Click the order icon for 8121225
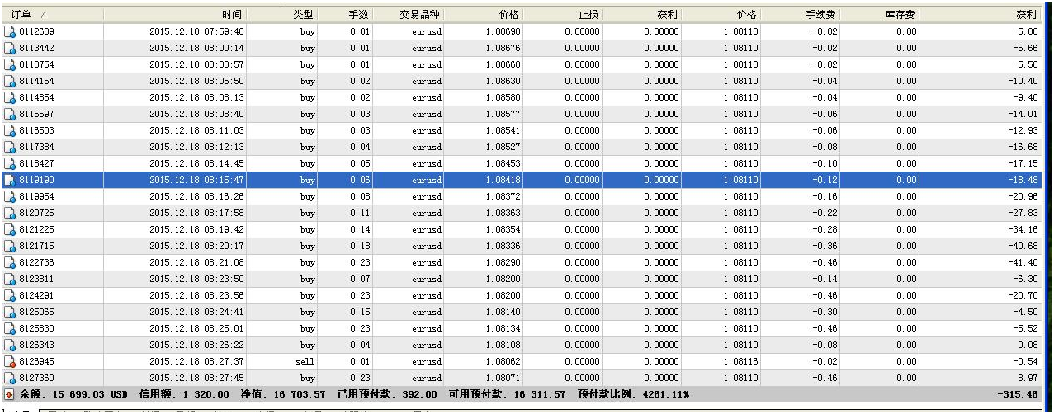Image resolution: width=1054 pixels, height=414 pixels. [x=10, y=229]
